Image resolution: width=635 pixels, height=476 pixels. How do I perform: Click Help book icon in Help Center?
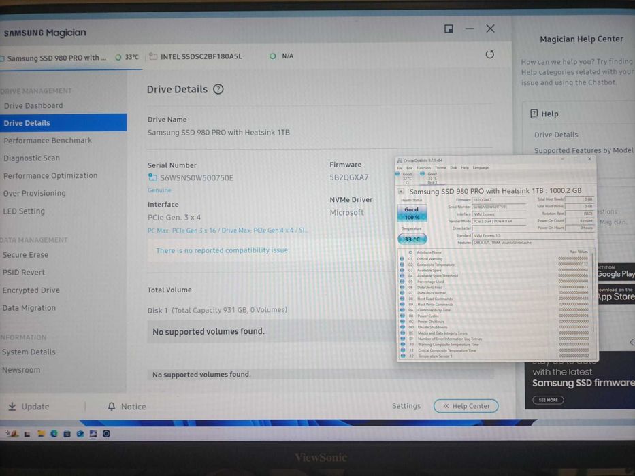[x=534, y=114]
